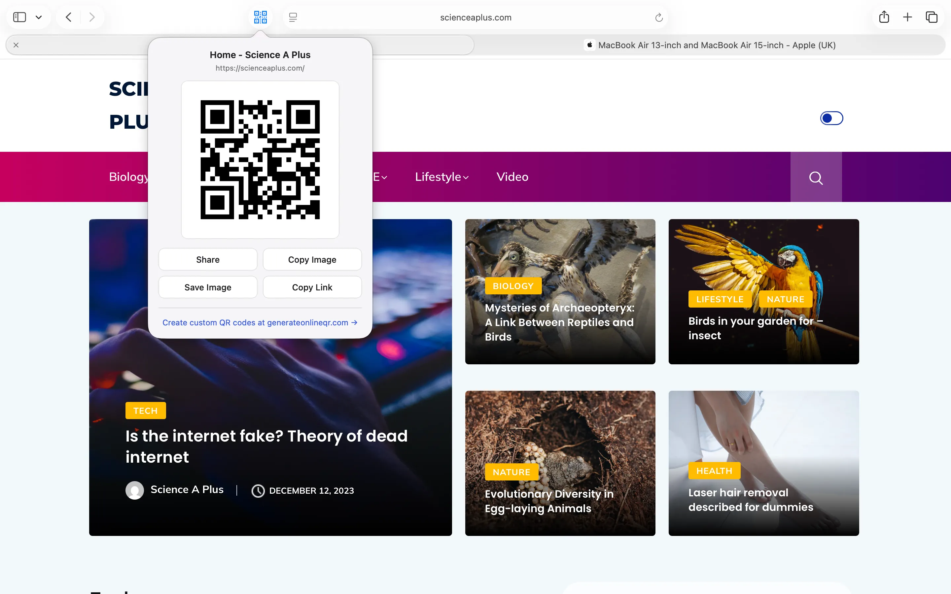Click Save Image in QR popup
Viewport: 951px width, 594px height.
(x=208, y=287)
